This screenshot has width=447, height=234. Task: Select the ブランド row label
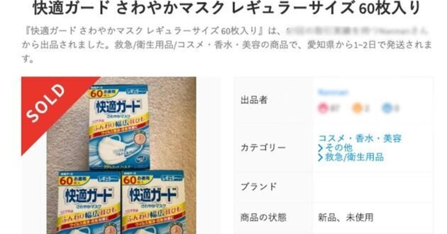pyautogui.click(x=259, y=186)
